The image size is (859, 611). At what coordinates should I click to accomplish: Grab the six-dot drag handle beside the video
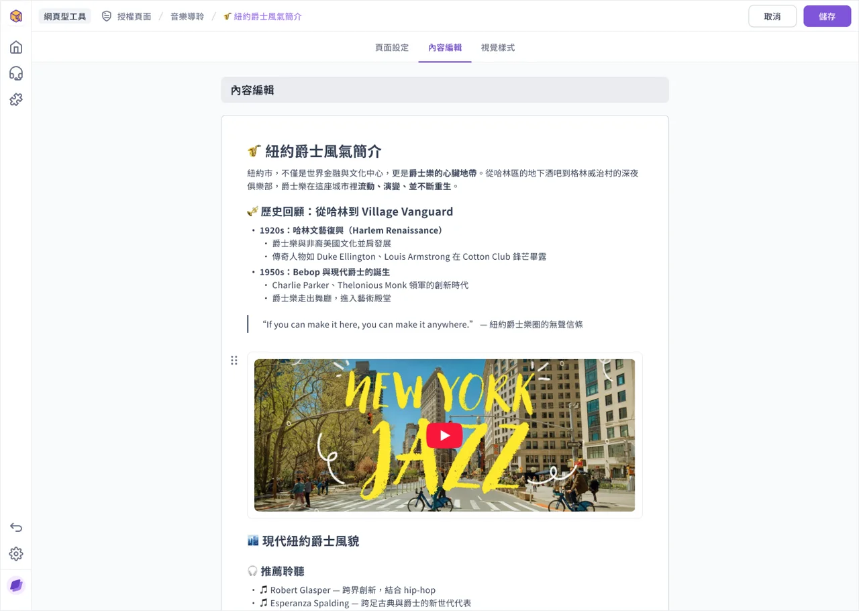234,361
